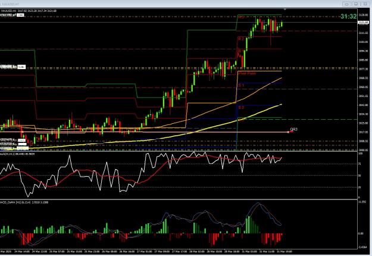
Task: Click the 3025.80 price on the price scale
Action: pyautogui.click(x=364, y=123)
